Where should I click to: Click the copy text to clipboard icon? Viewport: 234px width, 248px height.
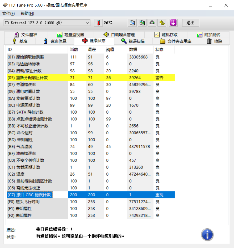pos(132,23)
